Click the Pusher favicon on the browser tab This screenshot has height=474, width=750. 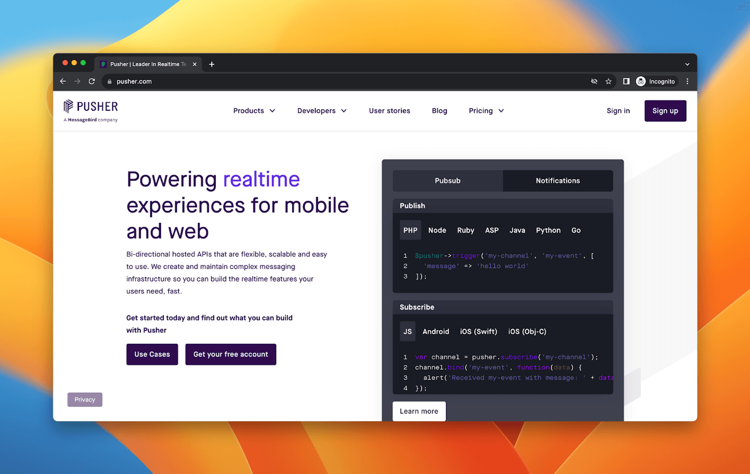click(103, 64)
